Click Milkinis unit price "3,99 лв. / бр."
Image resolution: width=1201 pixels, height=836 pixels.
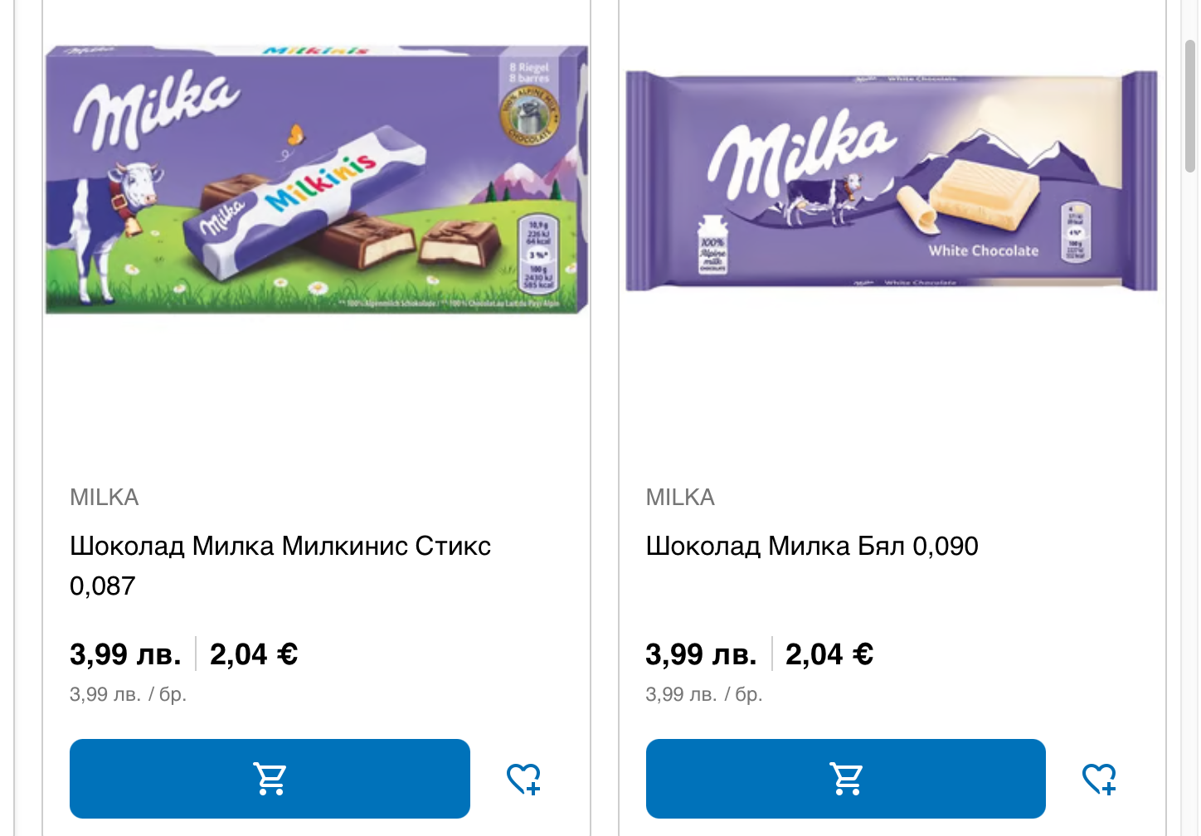129,694
